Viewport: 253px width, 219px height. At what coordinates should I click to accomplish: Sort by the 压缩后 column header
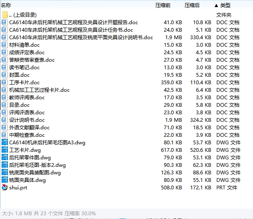click(192, 5)
